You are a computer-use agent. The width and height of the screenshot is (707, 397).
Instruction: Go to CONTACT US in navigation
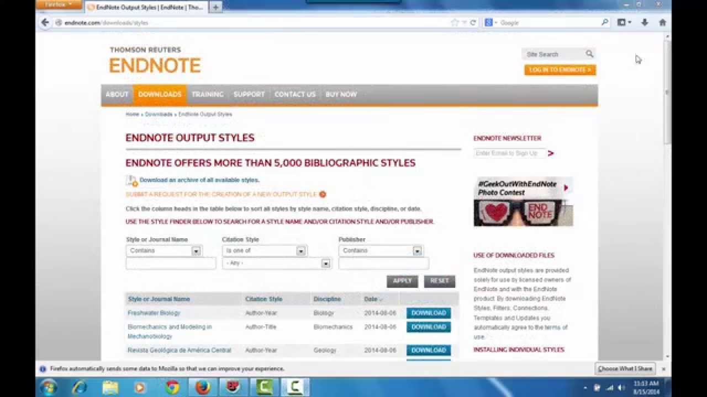pyautogui.click(x=295, y=94)
